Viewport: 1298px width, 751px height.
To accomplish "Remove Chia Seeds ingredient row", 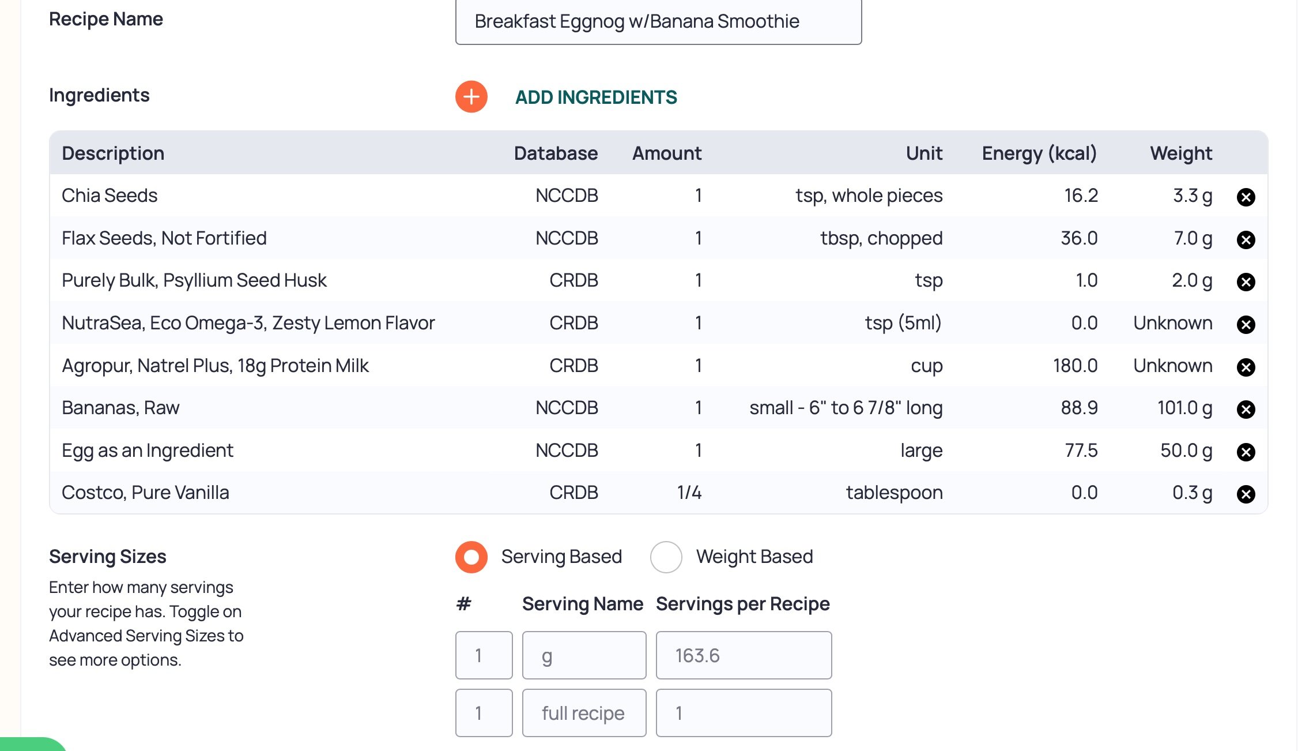I will pyautogui.click(x=1246, y=197).
